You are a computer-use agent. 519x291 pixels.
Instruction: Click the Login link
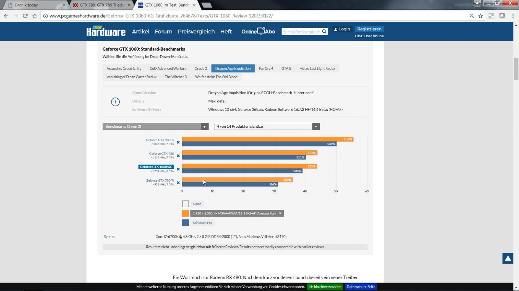tap(342, 29)
